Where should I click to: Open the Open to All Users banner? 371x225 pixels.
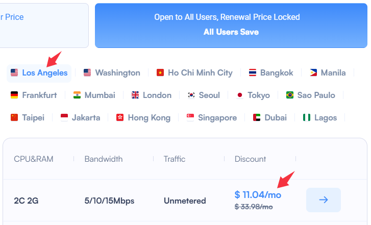coord(231,26)
